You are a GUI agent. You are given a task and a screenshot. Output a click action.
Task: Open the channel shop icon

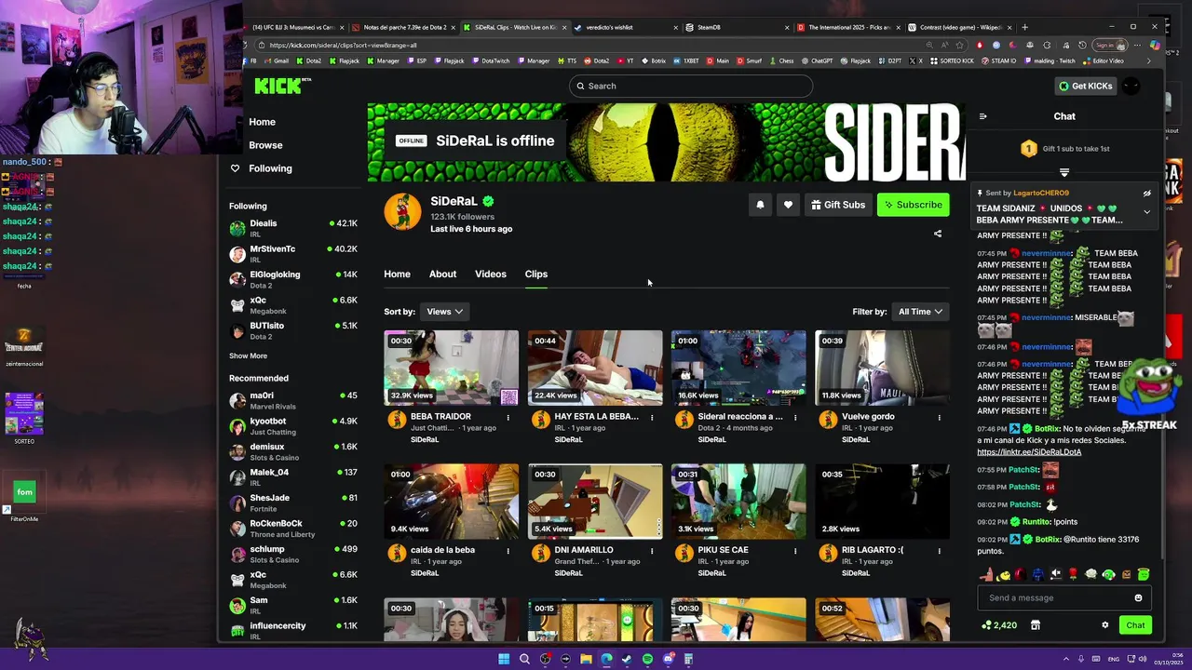(1035, 625)
